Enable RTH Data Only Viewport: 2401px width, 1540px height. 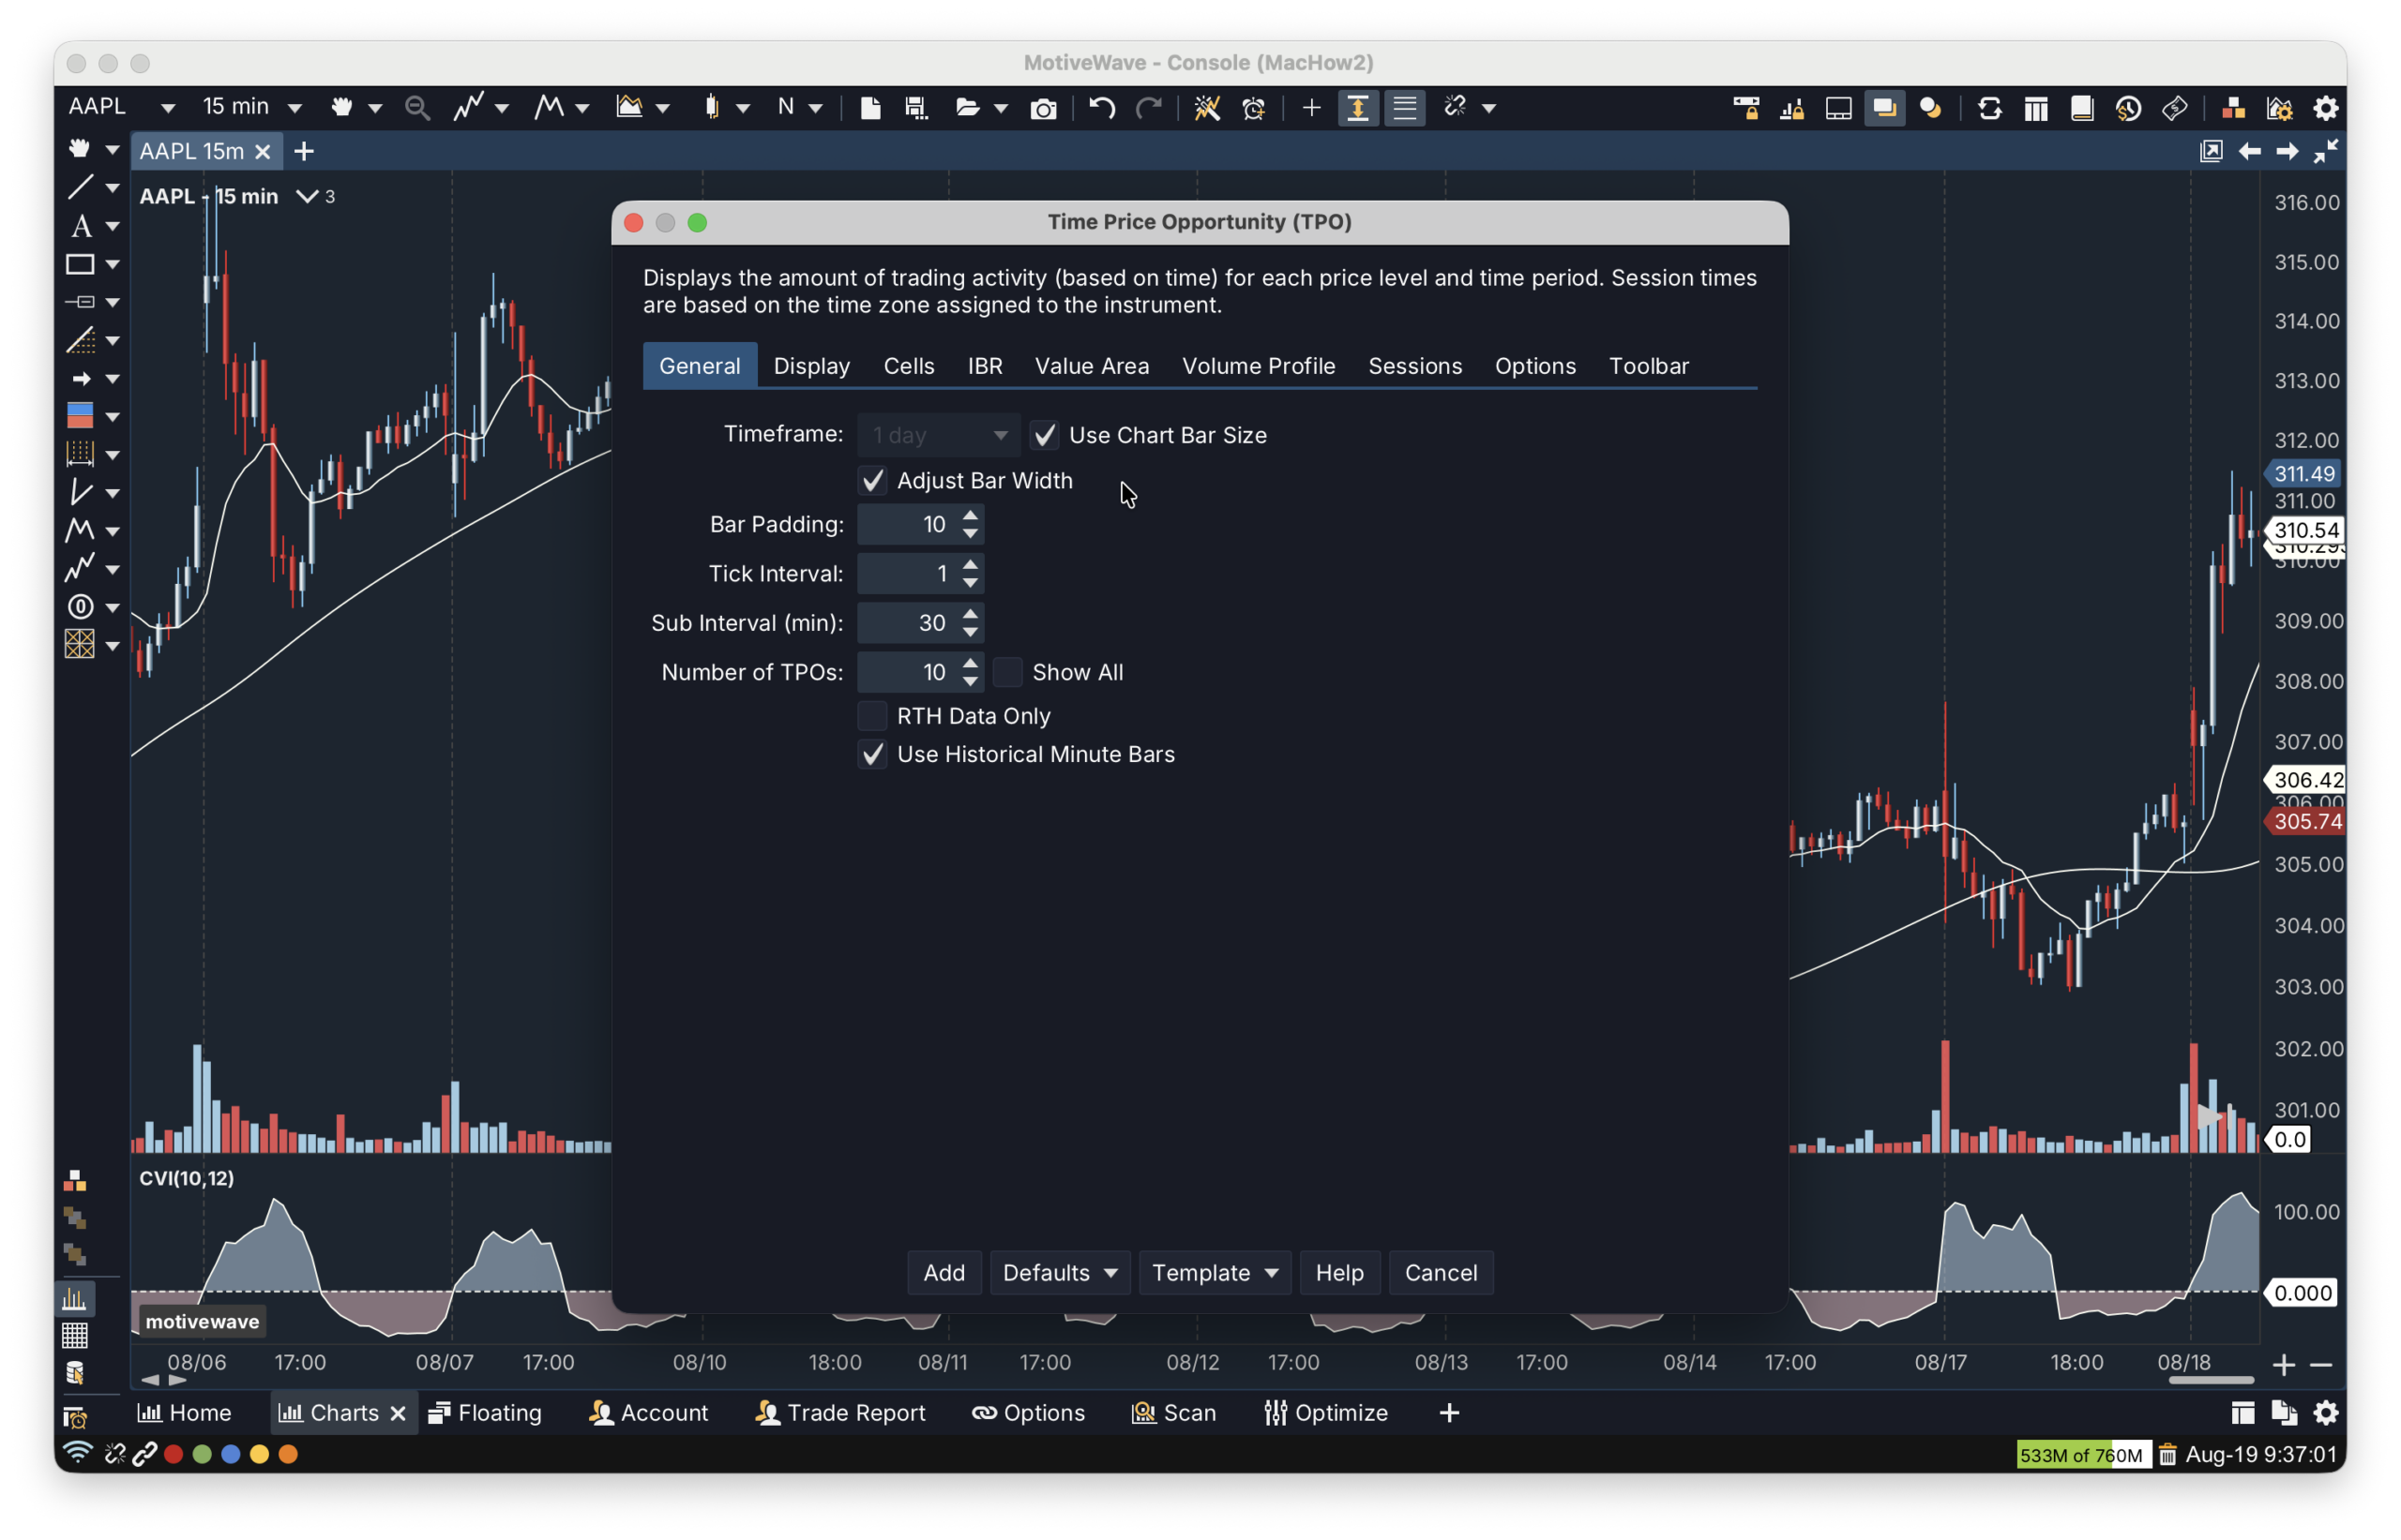coord(872,716)
